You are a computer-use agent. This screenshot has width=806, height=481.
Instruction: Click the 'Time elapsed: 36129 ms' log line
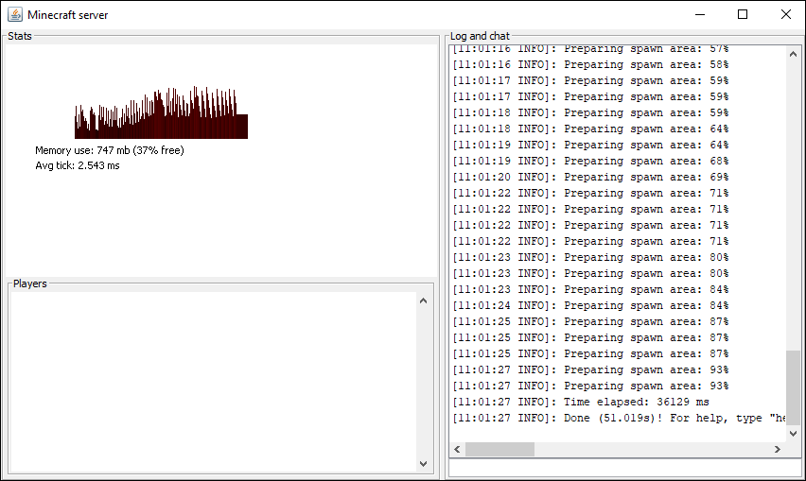coord(580,402)
